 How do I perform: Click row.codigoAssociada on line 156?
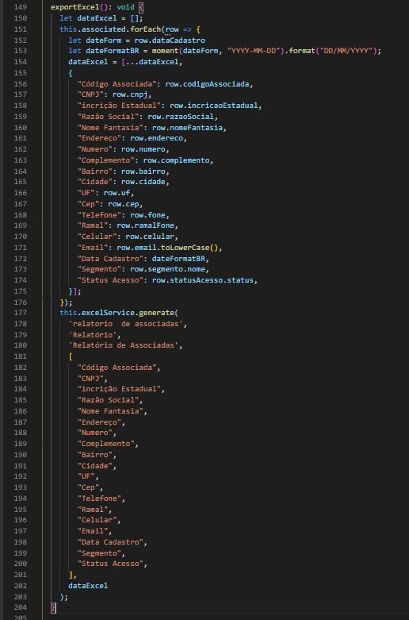coord(206,84)
